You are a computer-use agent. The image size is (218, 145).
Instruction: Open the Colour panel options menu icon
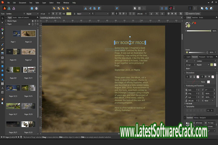216,18
